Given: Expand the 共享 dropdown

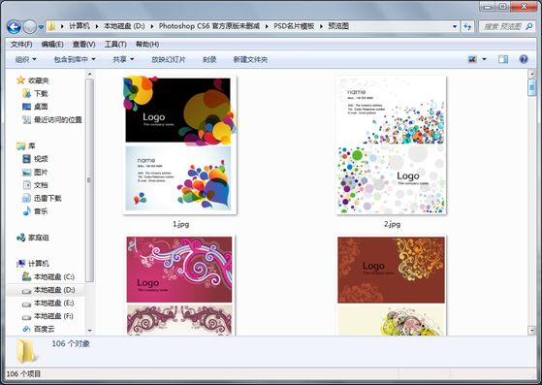Looking at the screenshot, I should [123, 59].
